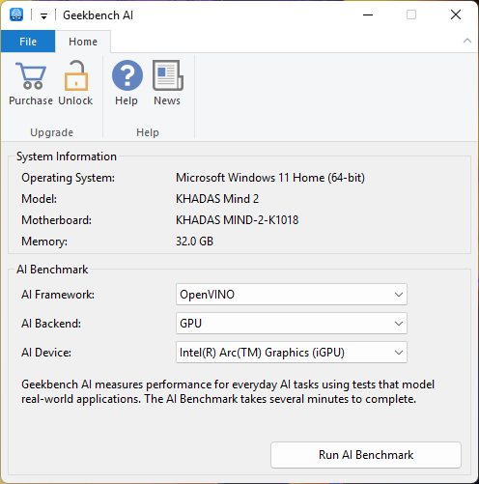Click the Run AI Benchmark button
Image resolution: width=479 pixels, height=484 pixels.
click(366, 455)
